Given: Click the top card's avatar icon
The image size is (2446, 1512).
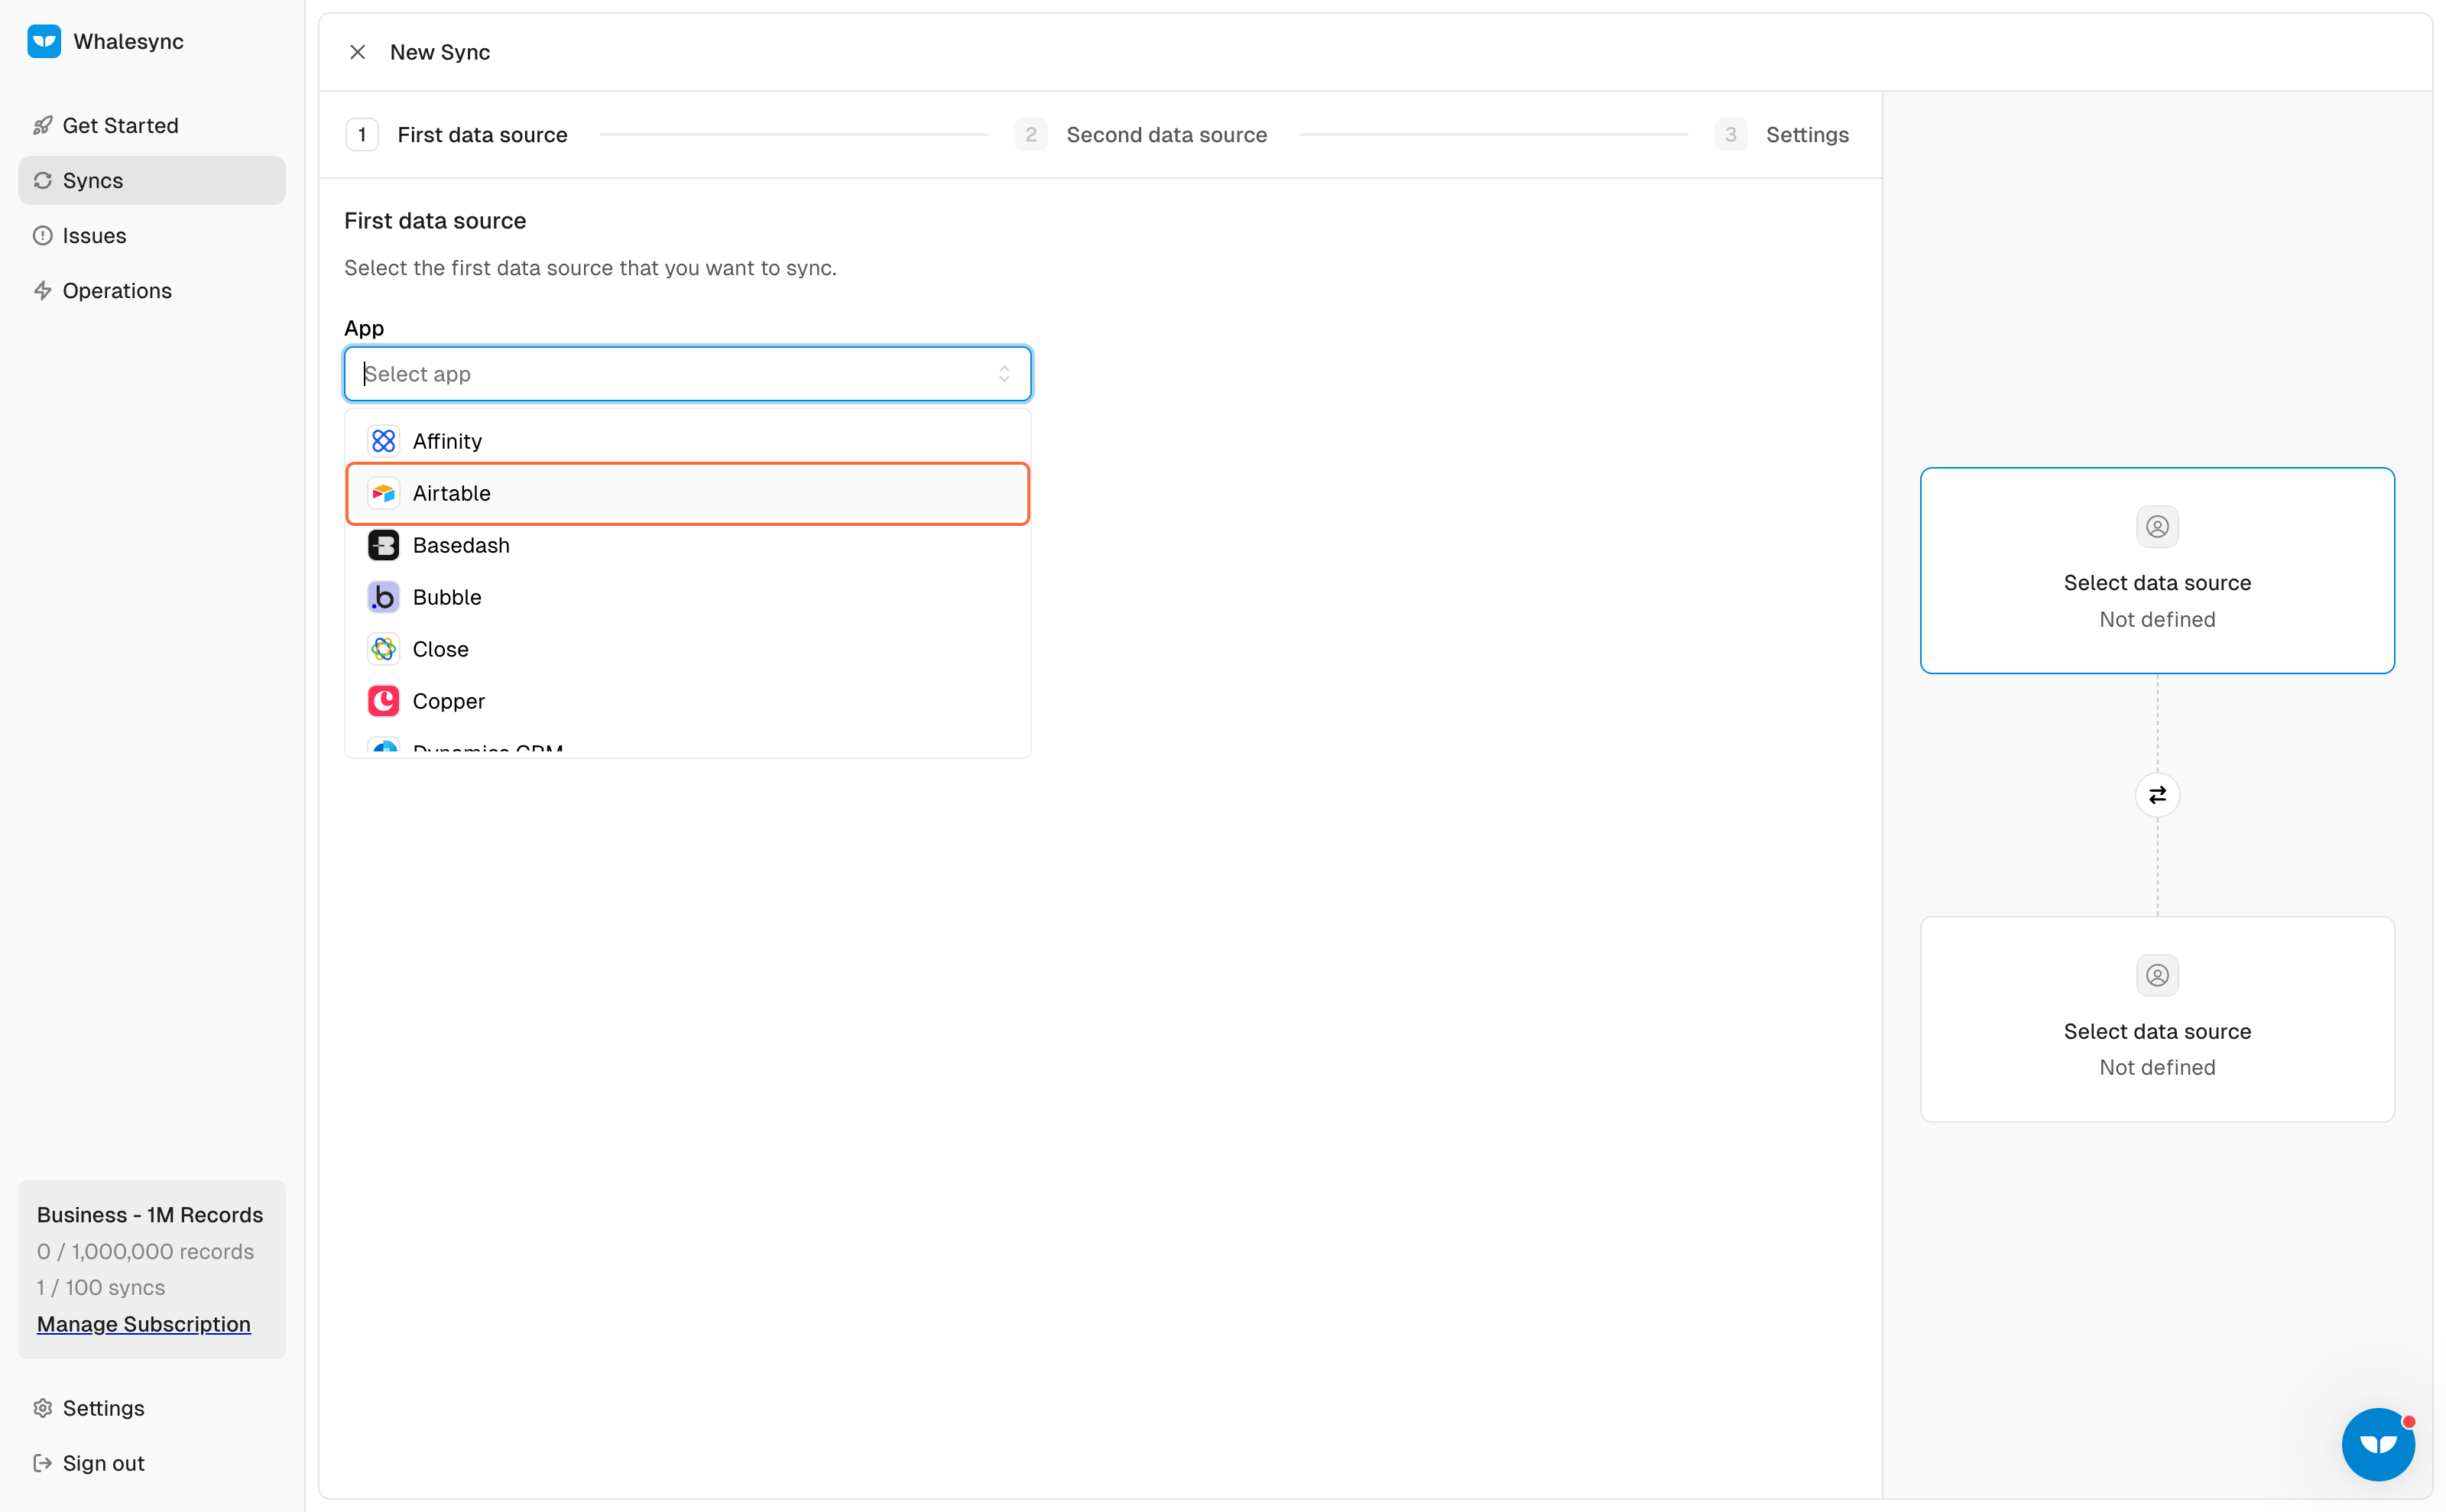Looking at the screenshot, I should [2157, 526].
